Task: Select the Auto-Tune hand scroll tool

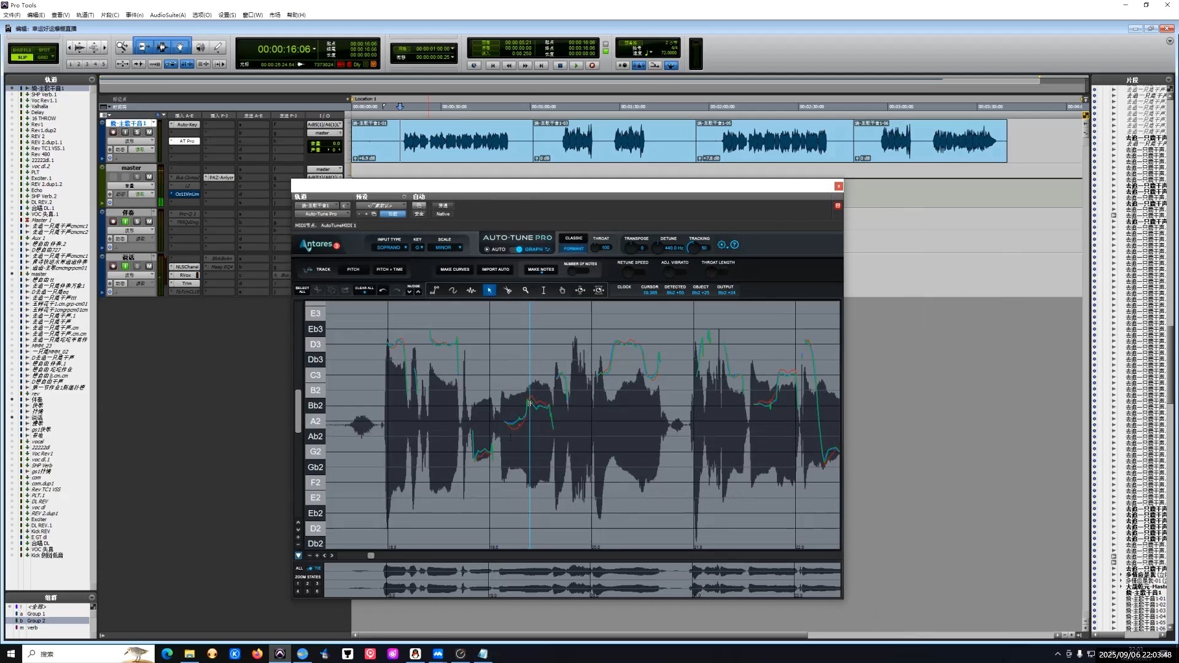Action: click(562, 290)
